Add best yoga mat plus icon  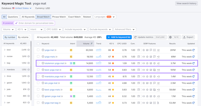point(43,70)
